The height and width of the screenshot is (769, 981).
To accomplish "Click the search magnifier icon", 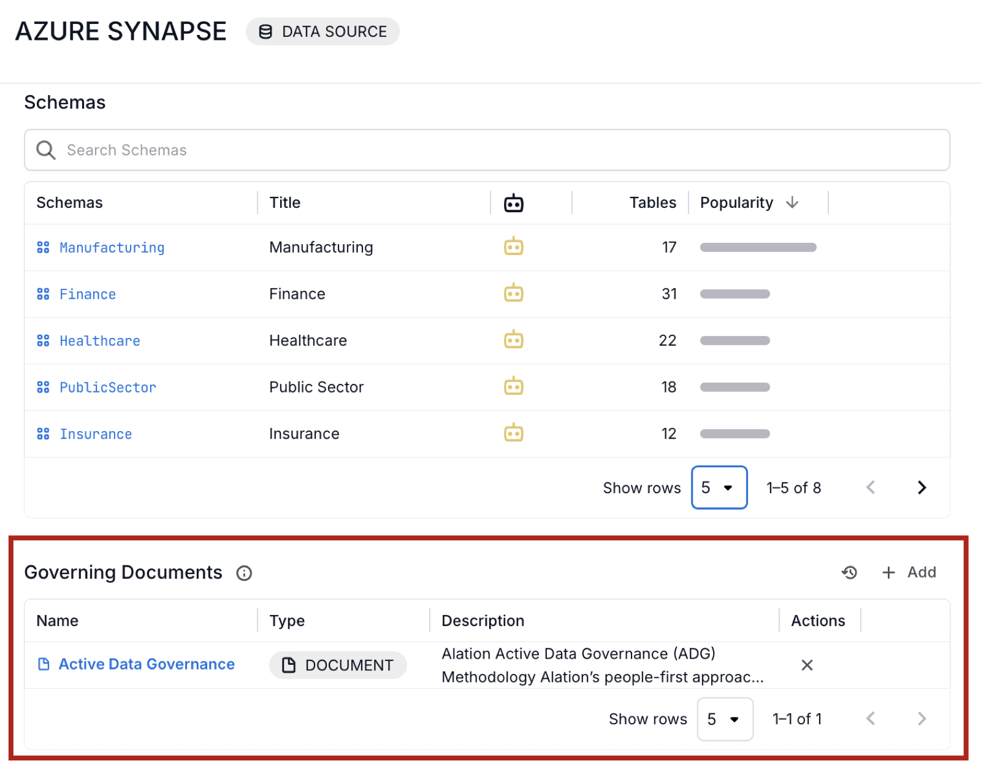I will click(x=46, y=150).
